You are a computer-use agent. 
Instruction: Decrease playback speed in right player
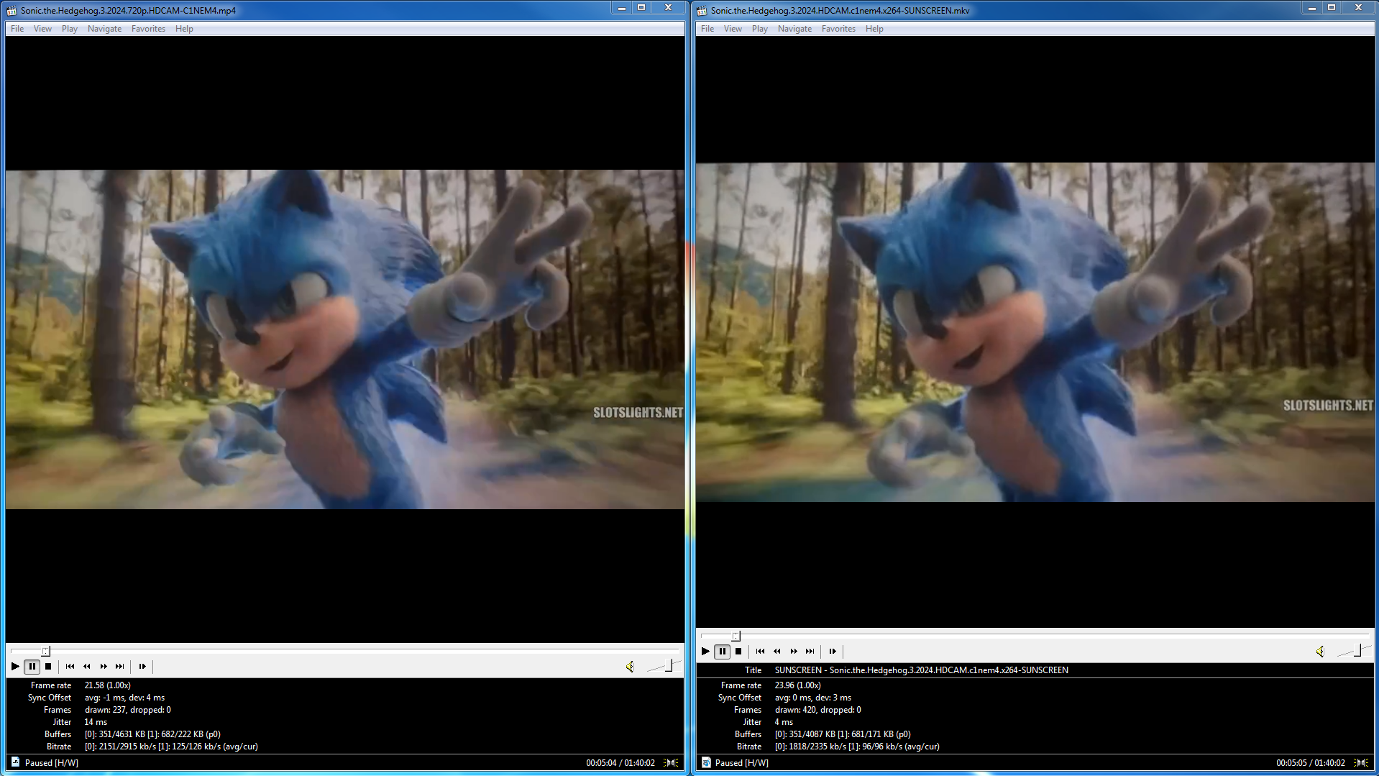[x=777, y=652]
